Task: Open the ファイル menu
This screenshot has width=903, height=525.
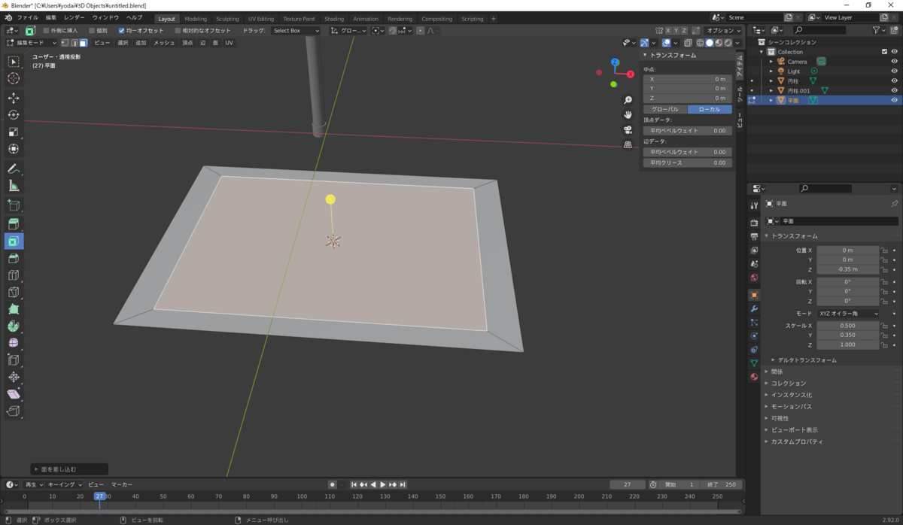Action: coord(27,17)
